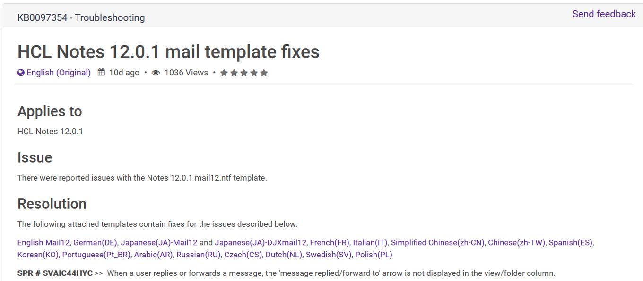
Task: Click the eye views icon
Action: click(x=156, y=73)
